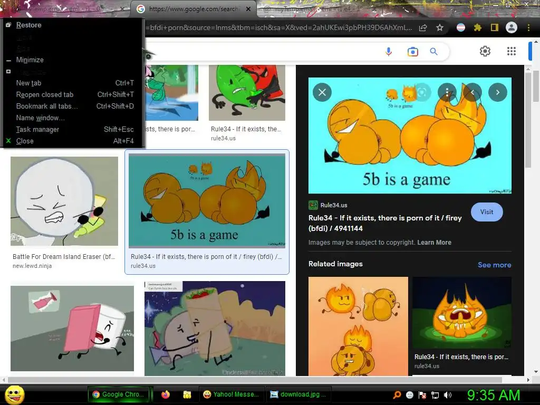Image resolution: width=540 pixels, height=405 pixels.
Task: Select Name window… menu entry
Action: click(x=72, y=118)
